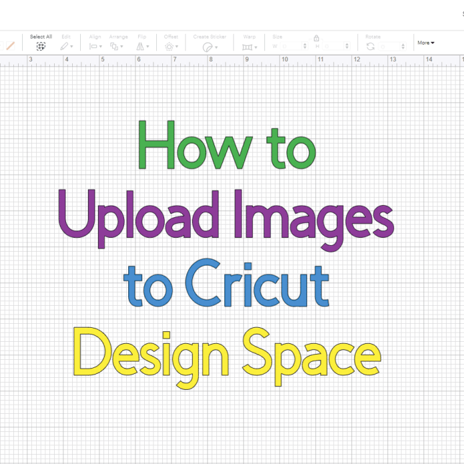Adjust the rotate angle stepper arrows
464x464 pixels.
[x=403, y=47]
